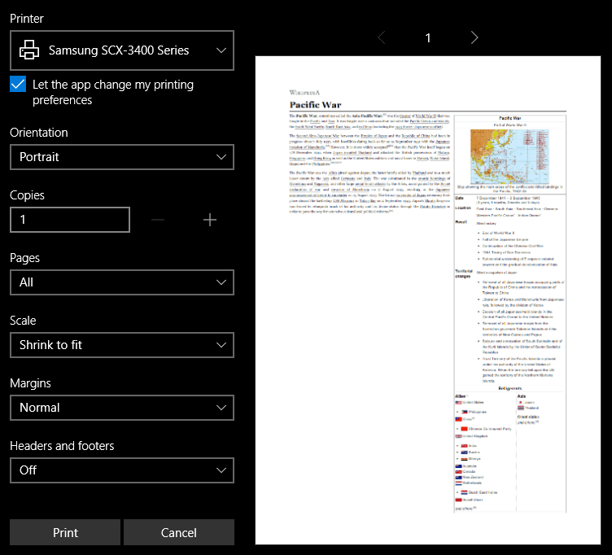Open the Margins Normal dropdown
612x555 pixels.
122,408
